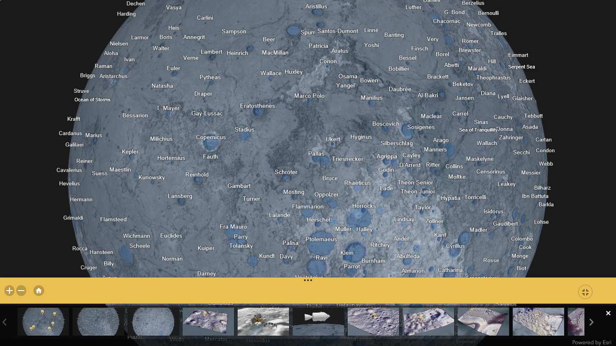
Task: Click the Sosigenes label
Action: pos(421,127)
